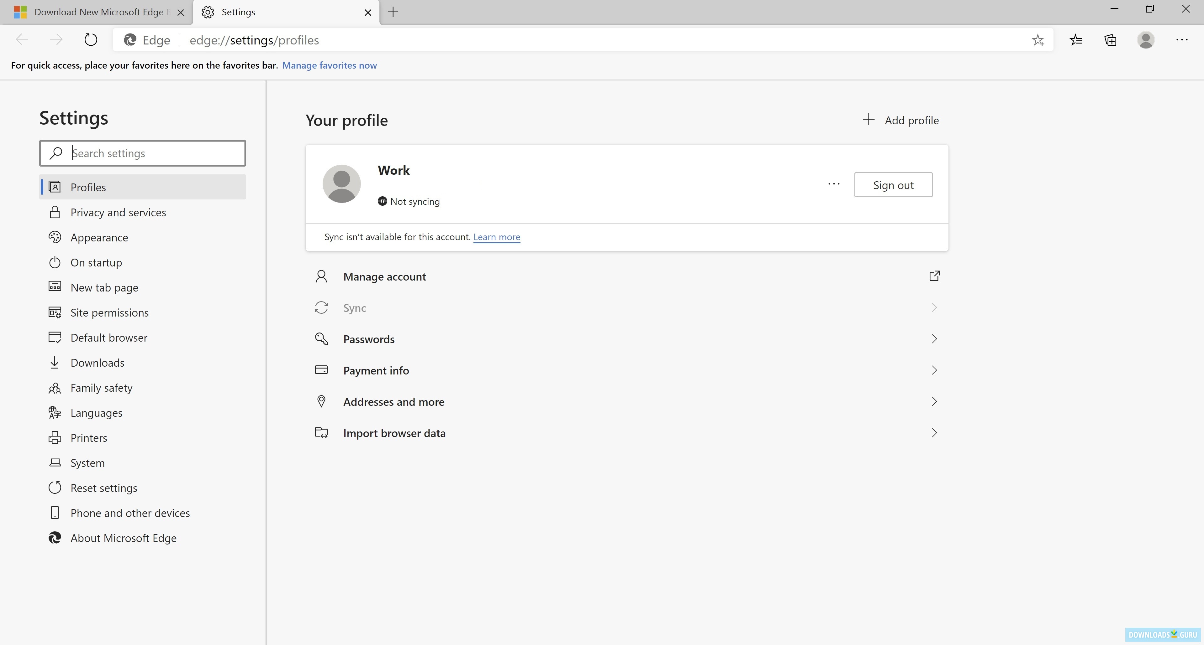
Task: Open Manage favorites now link
Action: coord(330,65)
